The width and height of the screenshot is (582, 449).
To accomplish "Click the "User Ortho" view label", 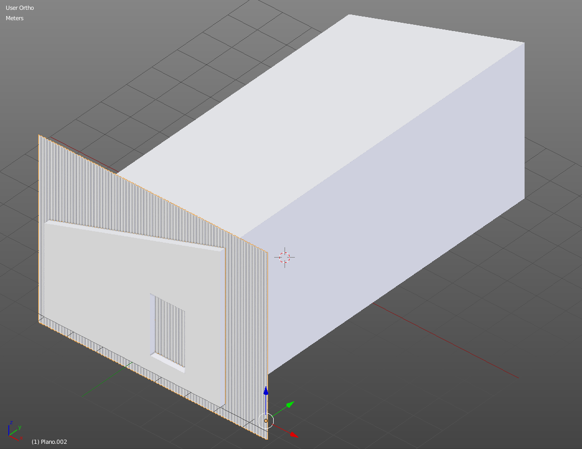I will click(x=20, y=8).
